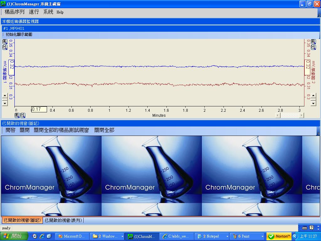The width and height of the screenshot is (321, 241).
Task: Click Minutes axis label
Action: click(x=159, y=115)
